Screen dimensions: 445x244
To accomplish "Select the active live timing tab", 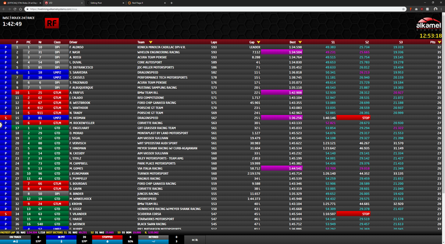I will (x=63, y=3).
